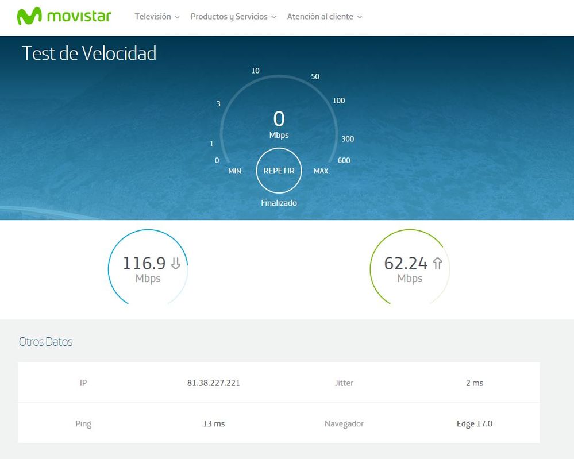Click the Otros Datos section title
Screen dimensions: 574x459
(x=45, y=342)
